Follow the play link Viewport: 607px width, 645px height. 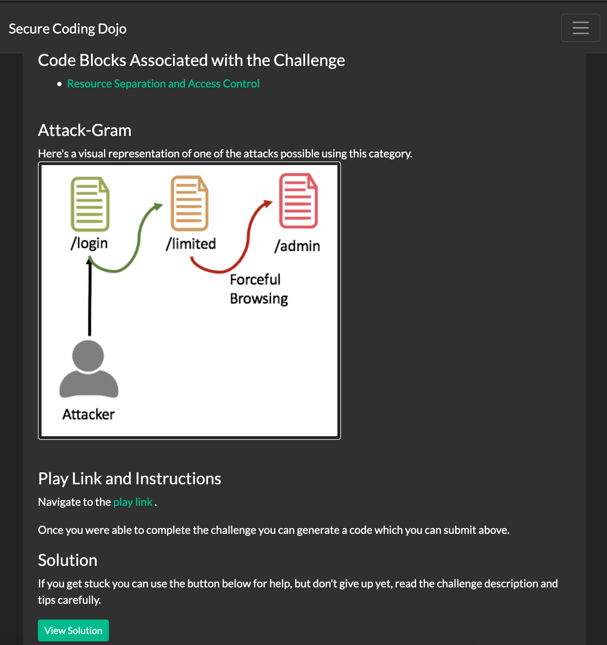133,502
